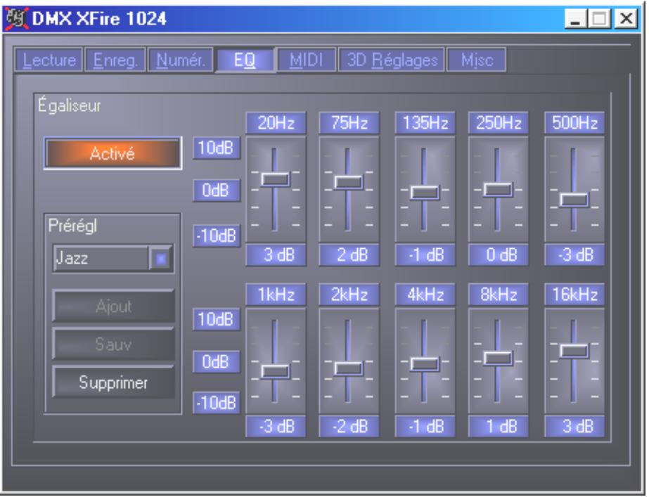Viewport: 649px width, 497px height.
Task: Toggle the Activé equalizer button
Action: (113, 153)
